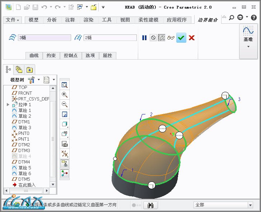This screenshot has width=261, height=212.
Task: Click the first direction 3链 collector field
Action: 44,38
